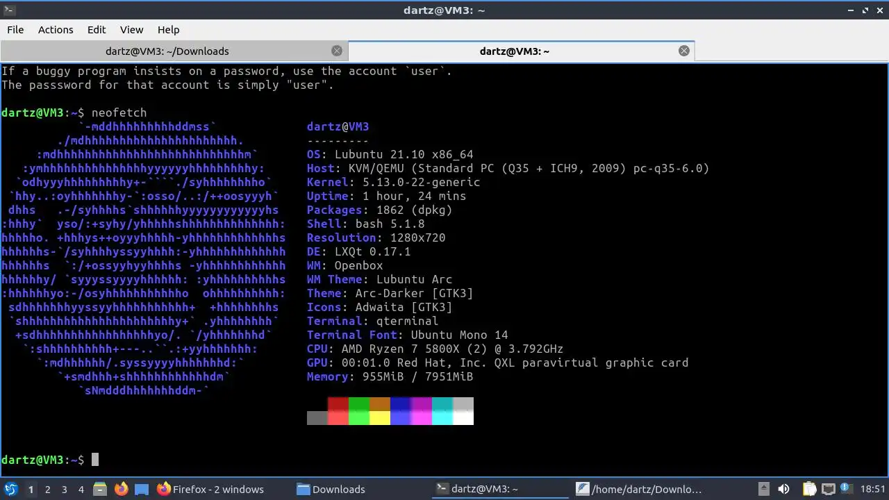The height and width of the screenshot is (500, 889).
Task: Click the yellow color block
Action: [x=380, y=418]
